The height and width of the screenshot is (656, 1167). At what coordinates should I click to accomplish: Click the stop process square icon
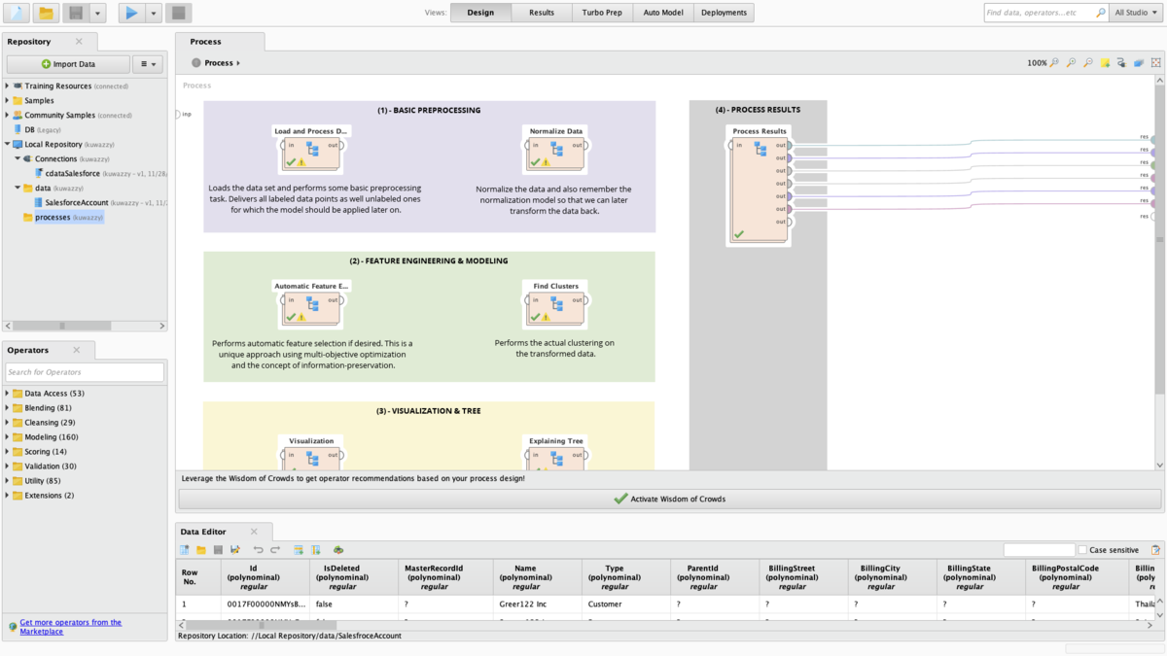[178, 13]
